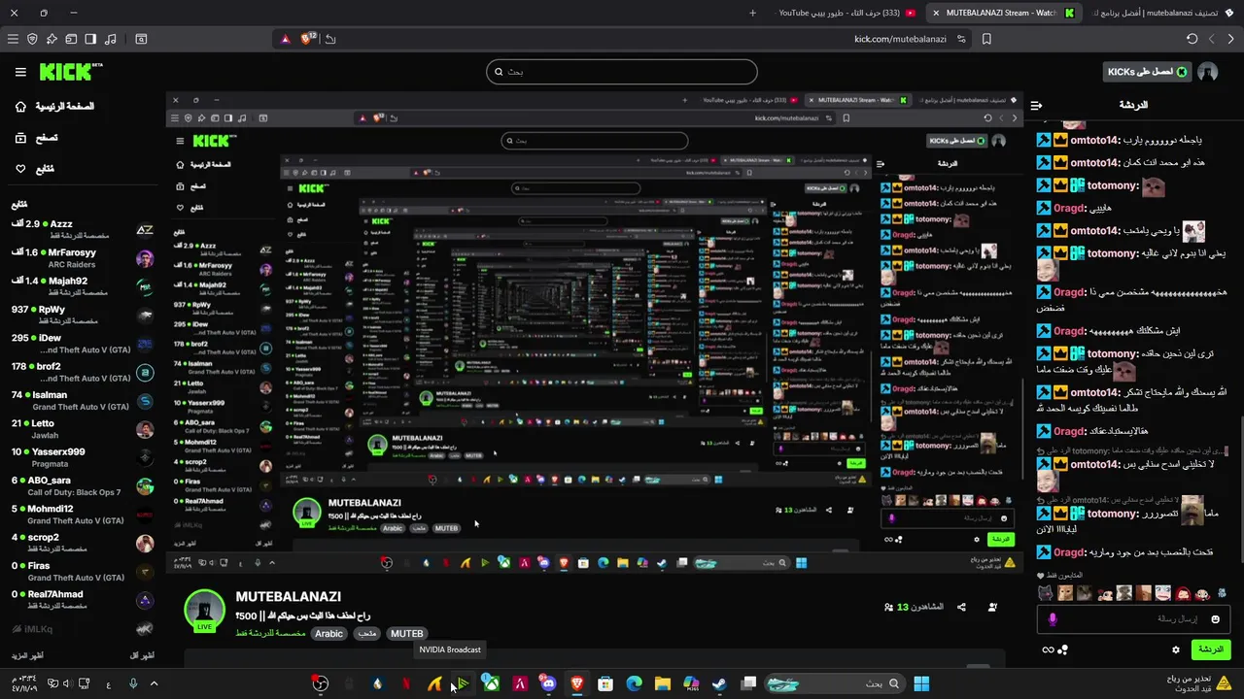Viewport: 1244px width, 699px height.
Task: Click Letto channel avatar thumbnail
Action: (145, 429)
